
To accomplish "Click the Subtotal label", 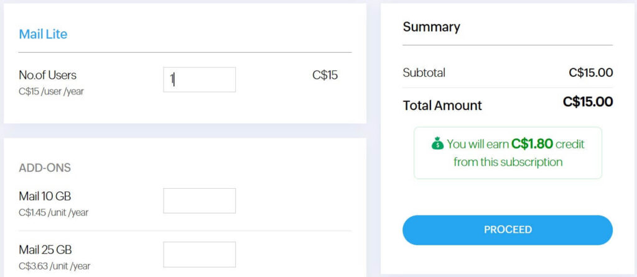I will click(424, 73).
